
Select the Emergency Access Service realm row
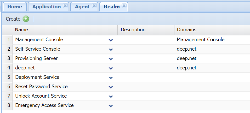pyautogui.click(x=44, y=105)
